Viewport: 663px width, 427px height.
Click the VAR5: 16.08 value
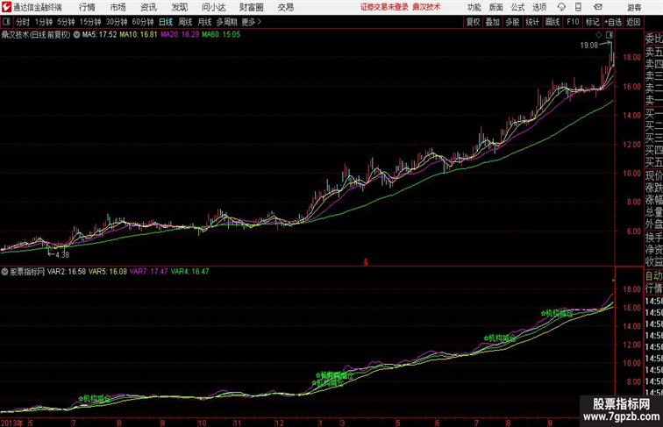(x=107, y=272)
